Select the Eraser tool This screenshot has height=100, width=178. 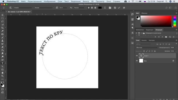[3, 47]
